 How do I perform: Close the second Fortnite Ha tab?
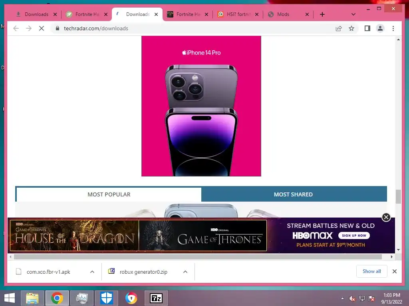(x=206, y=14)
